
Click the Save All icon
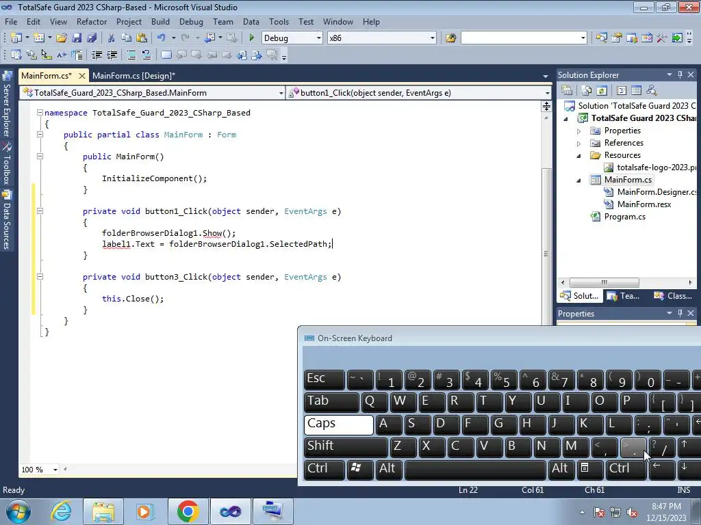pos(92,38)
